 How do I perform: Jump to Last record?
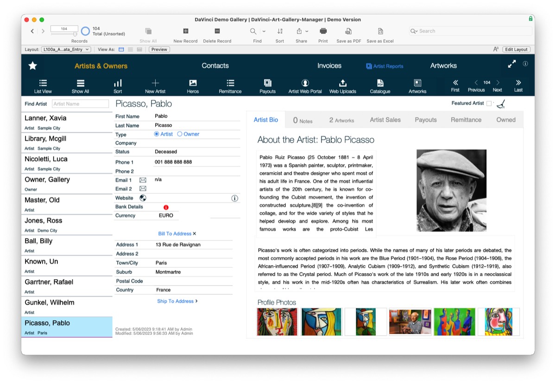coord(518,86)
